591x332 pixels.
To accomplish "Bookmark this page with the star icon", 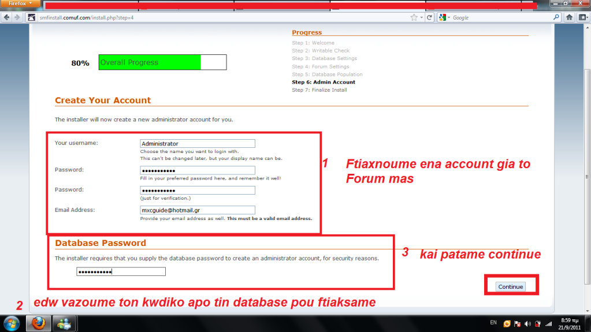I will [414, 18].
